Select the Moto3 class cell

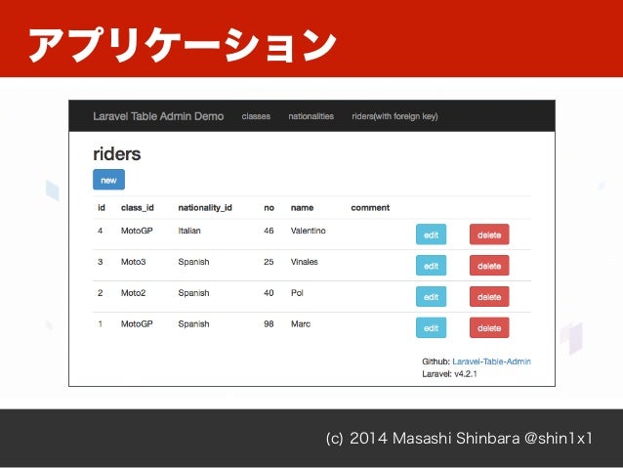tap(133, 262)
